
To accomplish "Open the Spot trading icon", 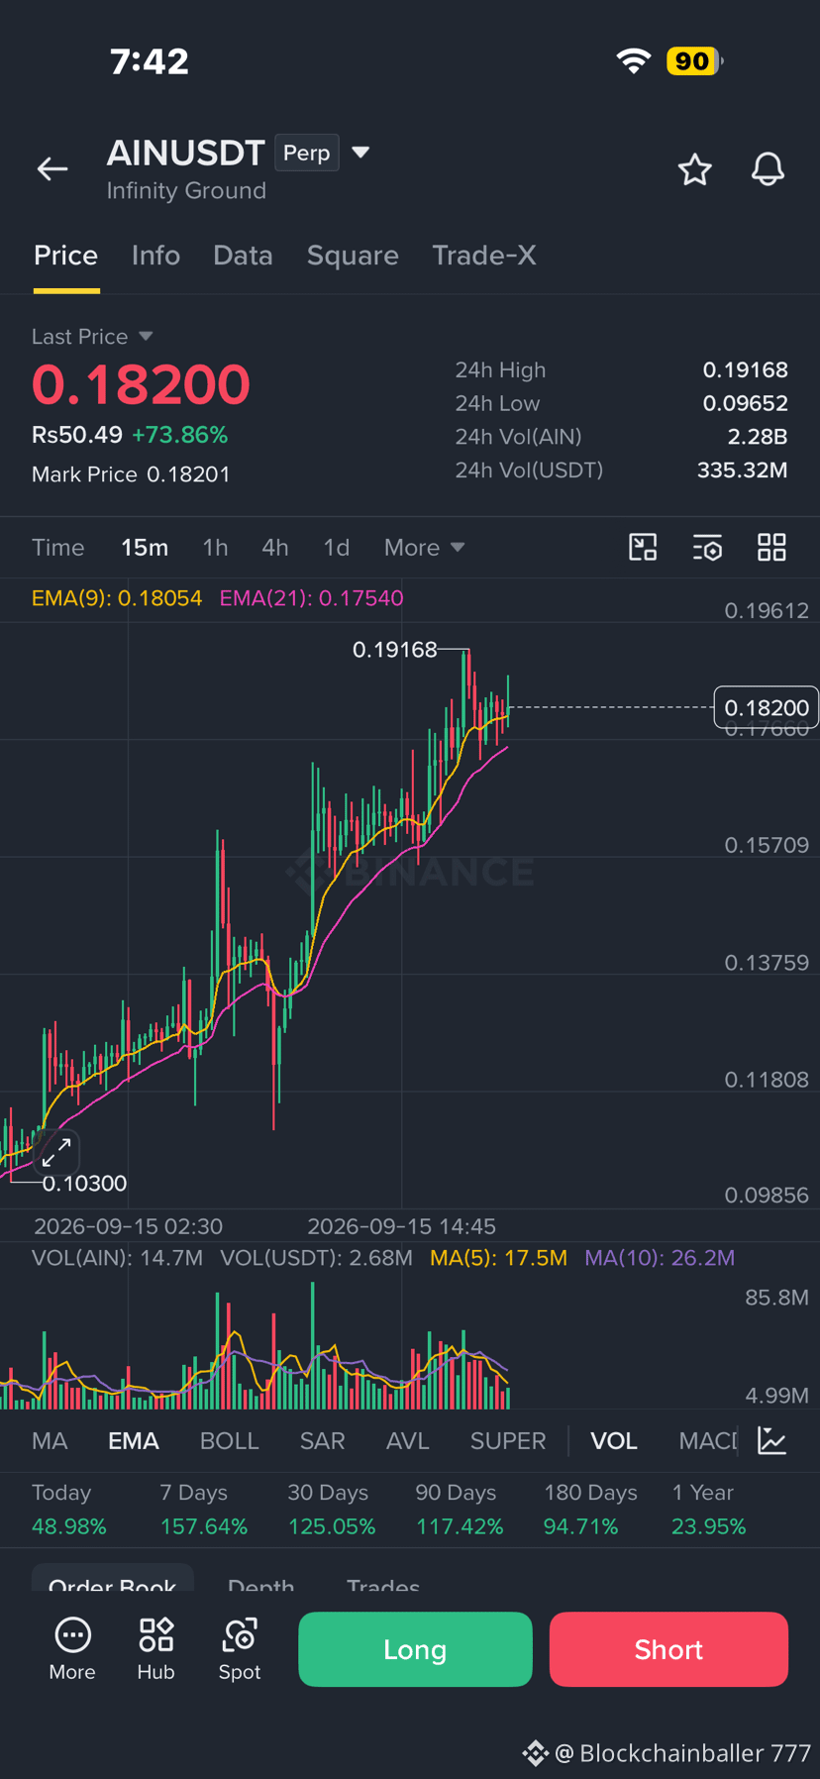I will click(x=239, y=1649).
